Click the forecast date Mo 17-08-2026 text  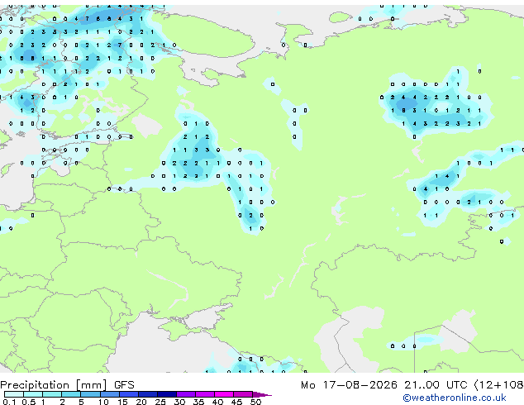pos(349,385)
